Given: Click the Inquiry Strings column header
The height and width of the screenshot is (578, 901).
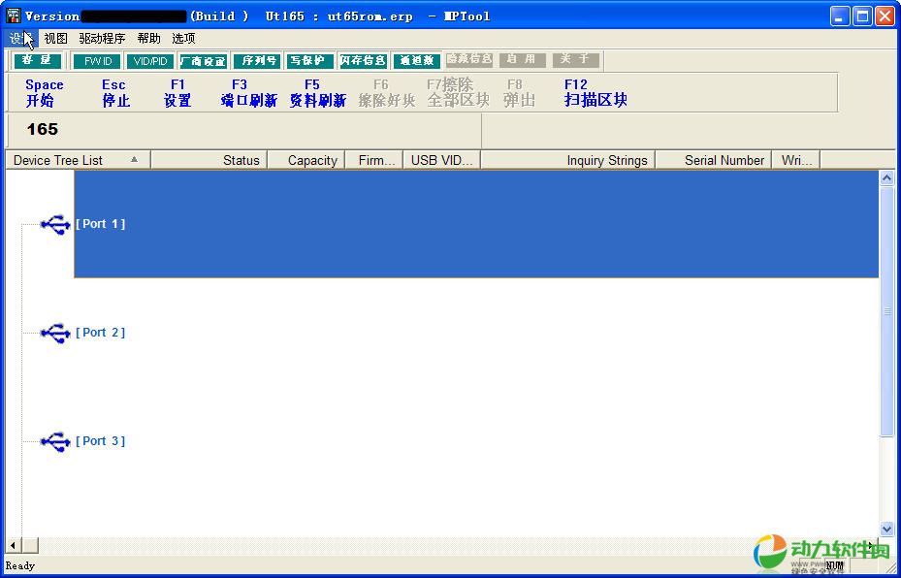Looking at the screenshot, I should tap(567, 160).
